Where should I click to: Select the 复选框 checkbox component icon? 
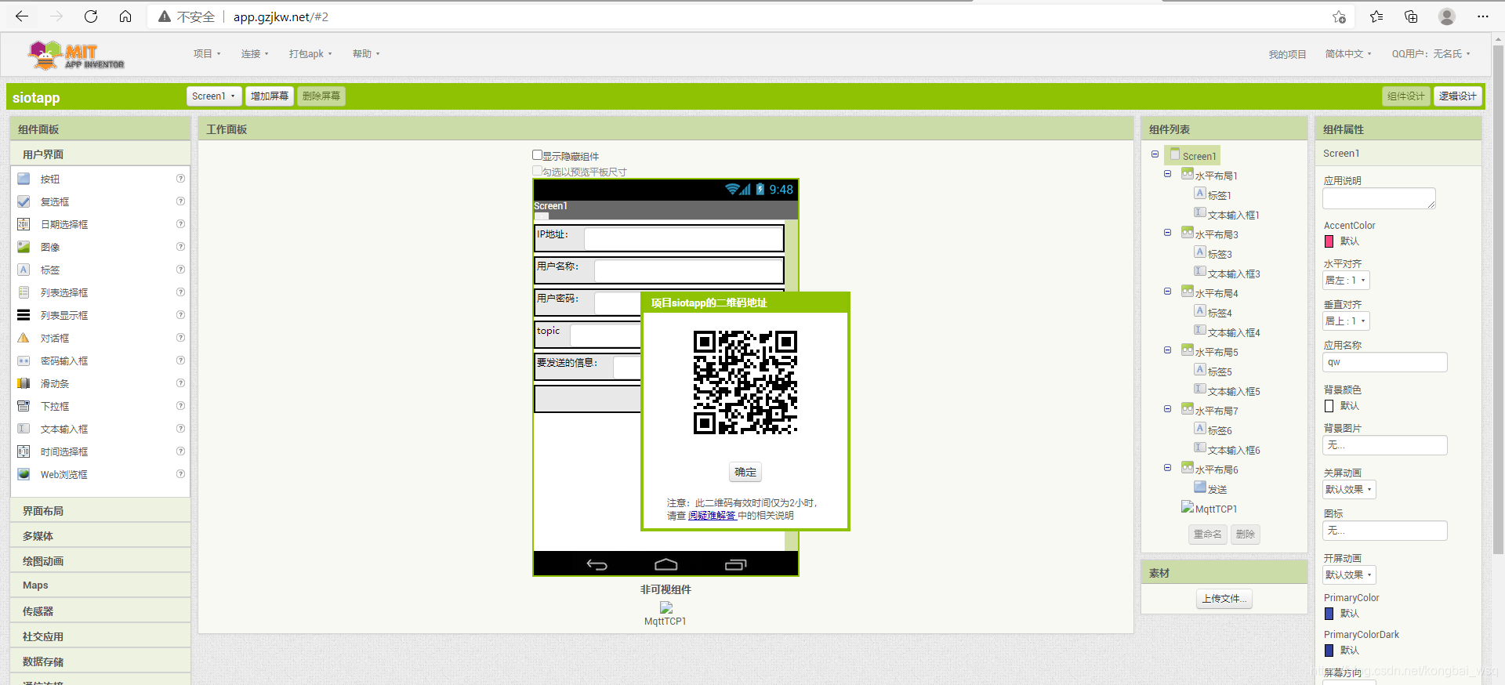point(24,201)
